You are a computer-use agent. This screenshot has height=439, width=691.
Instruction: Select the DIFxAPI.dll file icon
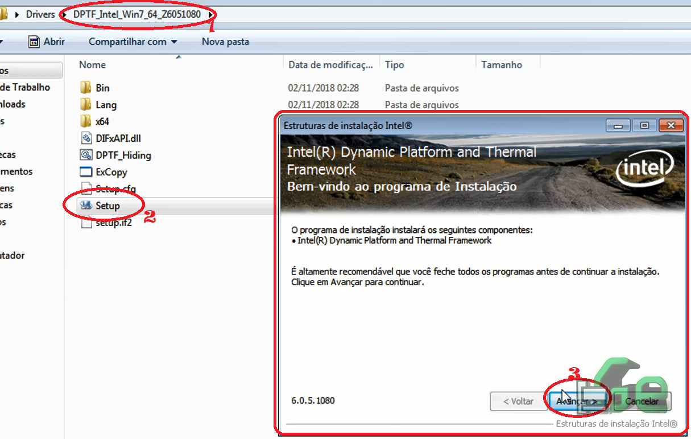[86, 138]
